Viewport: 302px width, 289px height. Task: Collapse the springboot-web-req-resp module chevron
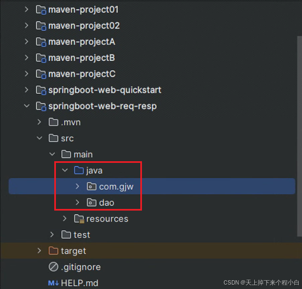26,106
